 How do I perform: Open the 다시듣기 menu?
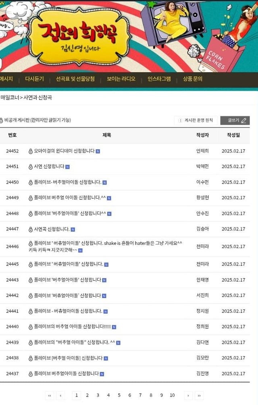coord(34,79)
